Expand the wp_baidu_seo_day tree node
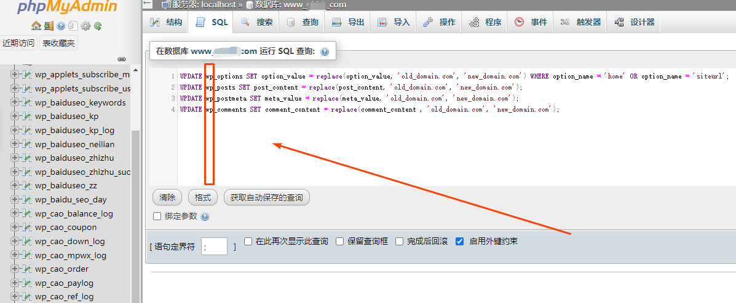The image size is (736, 303). (15, 199)
